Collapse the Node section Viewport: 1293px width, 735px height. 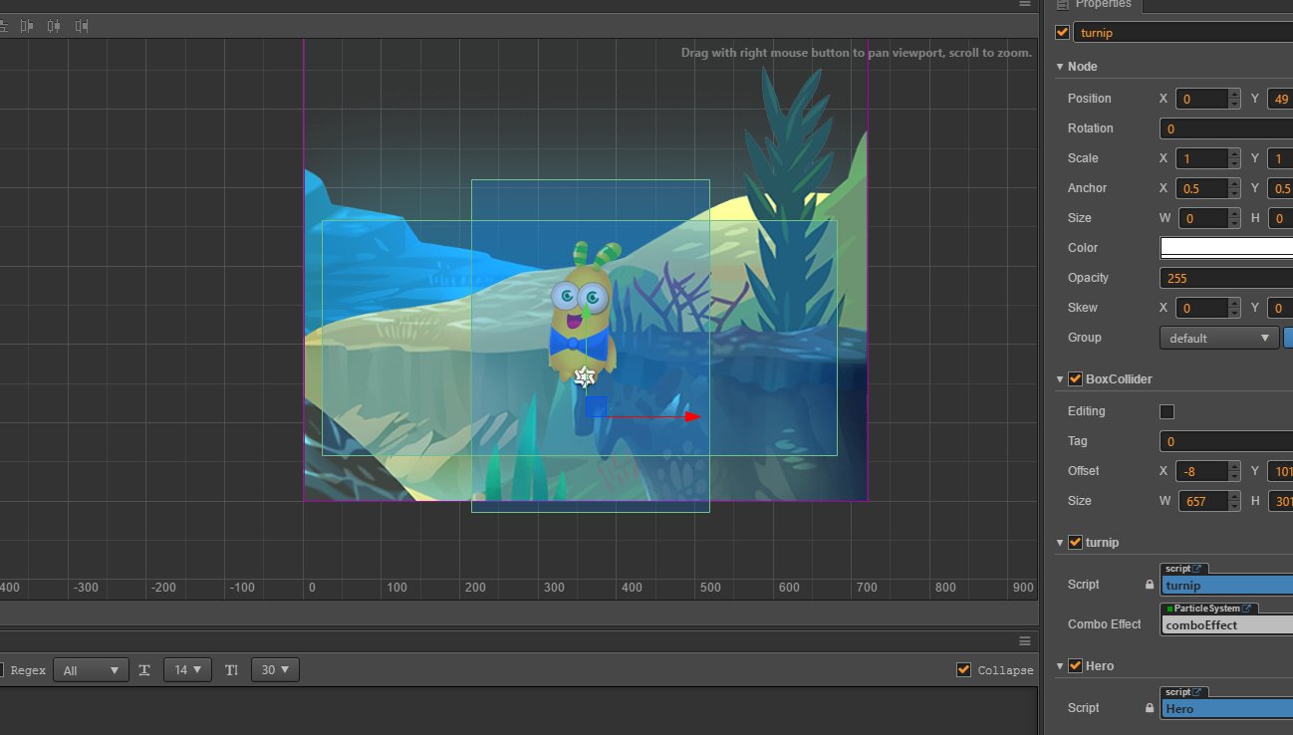pos(1060,67)
